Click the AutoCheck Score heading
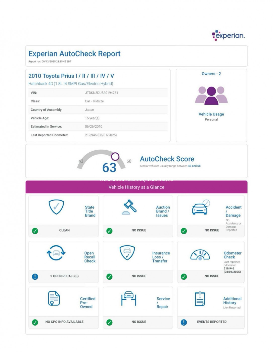The image size is (273, 352). tap(167, 159)
